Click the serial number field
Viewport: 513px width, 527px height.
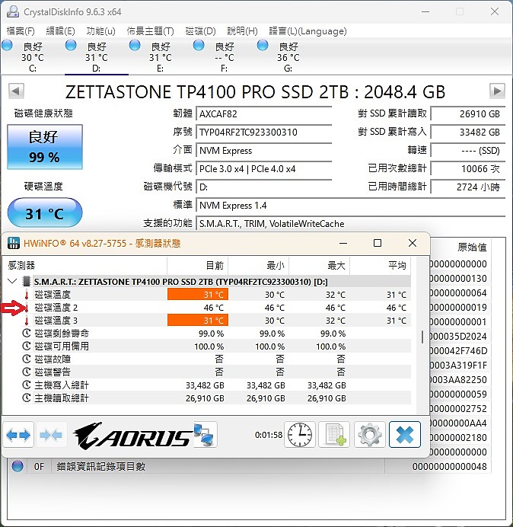263,132
